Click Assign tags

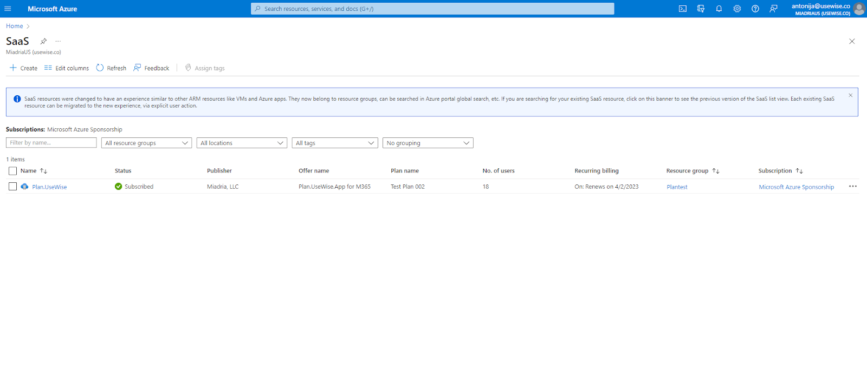tap(205, 68)
